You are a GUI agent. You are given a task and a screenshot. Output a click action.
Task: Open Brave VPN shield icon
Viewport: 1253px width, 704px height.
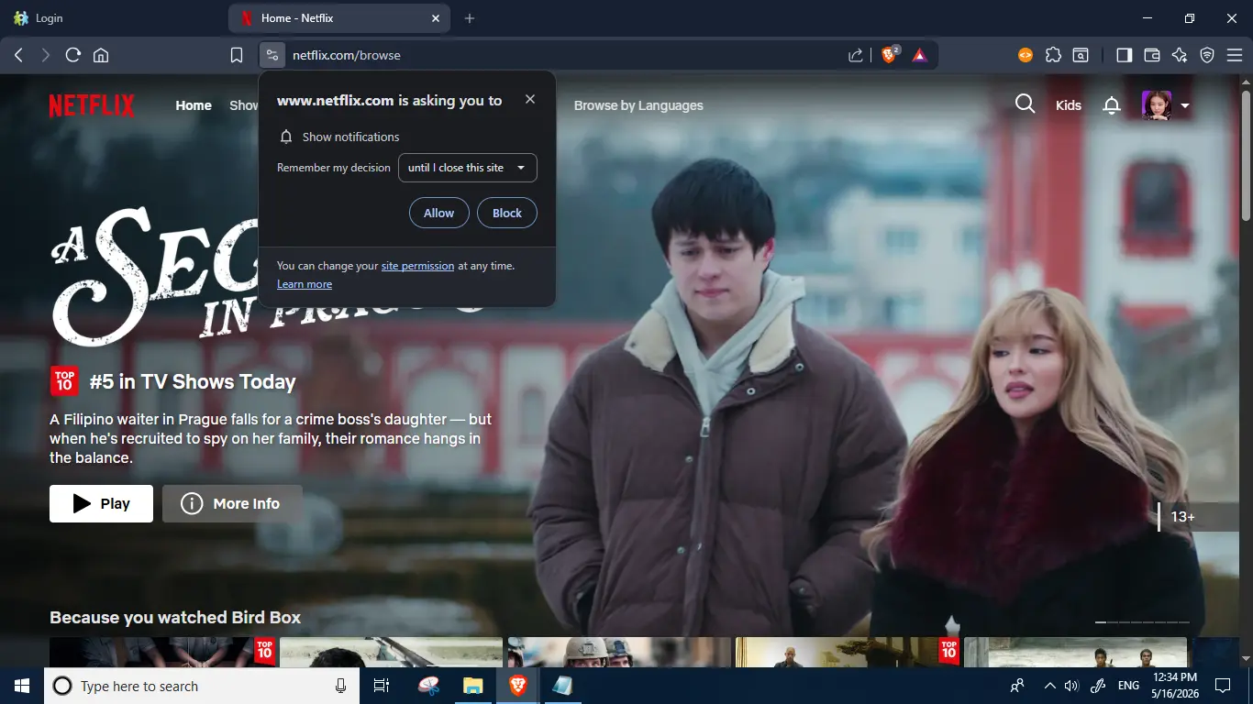[1207, 55]
